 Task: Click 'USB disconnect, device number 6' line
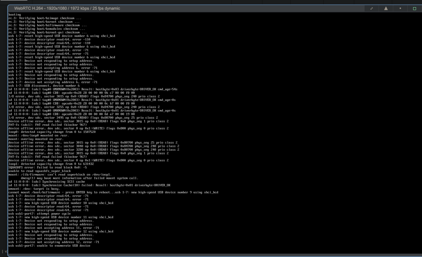[44, 86]
